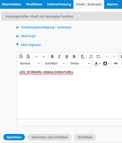This screenshot has height=143, width=122.
Task: Toggle underline formatting
Action: click(x=67, y=57)
